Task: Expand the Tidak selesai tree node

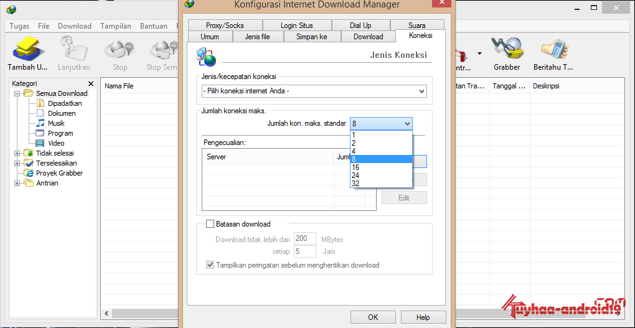Action: click(x=17, y=154)
